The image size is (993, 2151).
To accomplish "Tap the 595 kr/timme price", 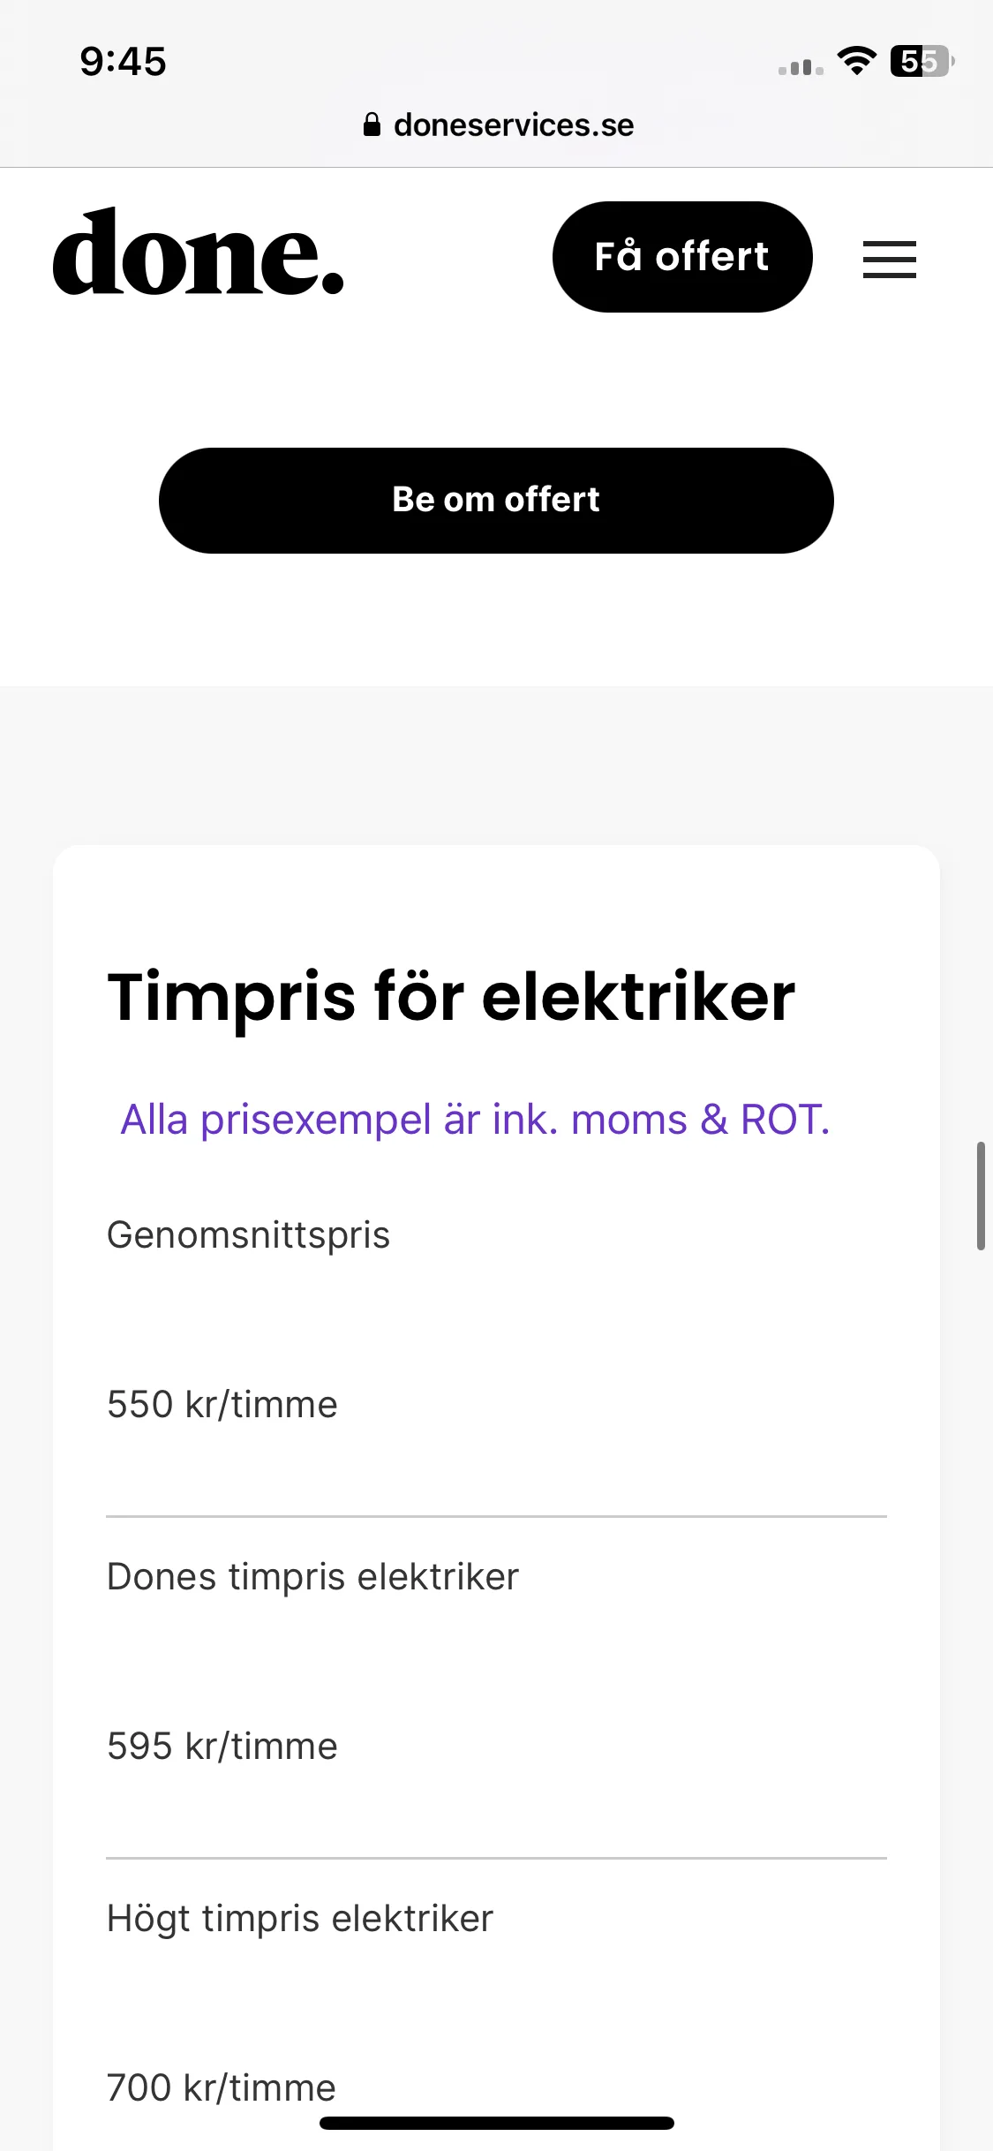I will pyautogui.click(x=222, y=1746).
